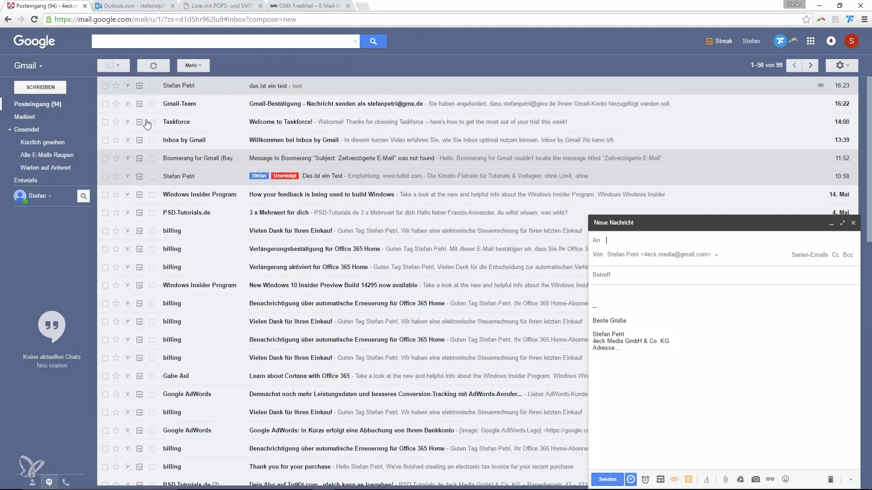Select the Gmail-Team message checkbox
The image size is (872, 490).
click(x=105, y=104)
